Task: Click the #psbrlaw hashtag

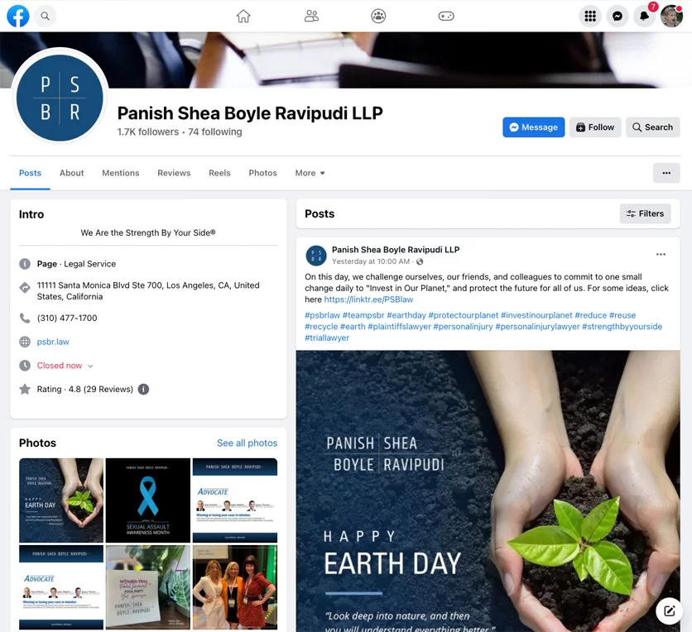Action: click(x=322, y=315)
